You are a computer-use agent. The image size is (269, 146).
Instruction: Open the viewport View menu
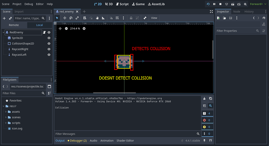(x=154, y=18)
